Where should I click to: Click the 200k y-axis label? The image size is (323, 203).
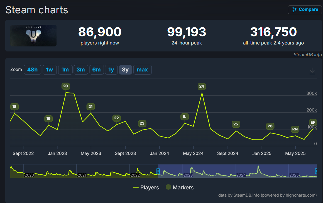tap(312, 110)
